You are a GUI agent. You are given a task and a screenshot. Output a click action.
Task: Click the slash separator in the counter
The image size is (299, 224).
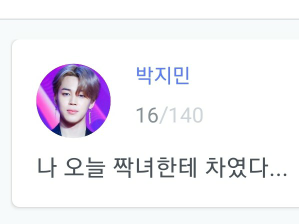(x=163, y=115)
